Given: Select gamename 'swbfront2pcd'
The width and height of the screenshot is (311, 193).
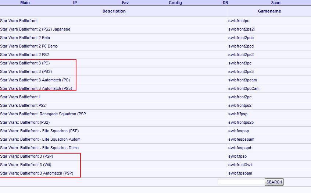Looking at the screenshot, I should click(241, 46).
